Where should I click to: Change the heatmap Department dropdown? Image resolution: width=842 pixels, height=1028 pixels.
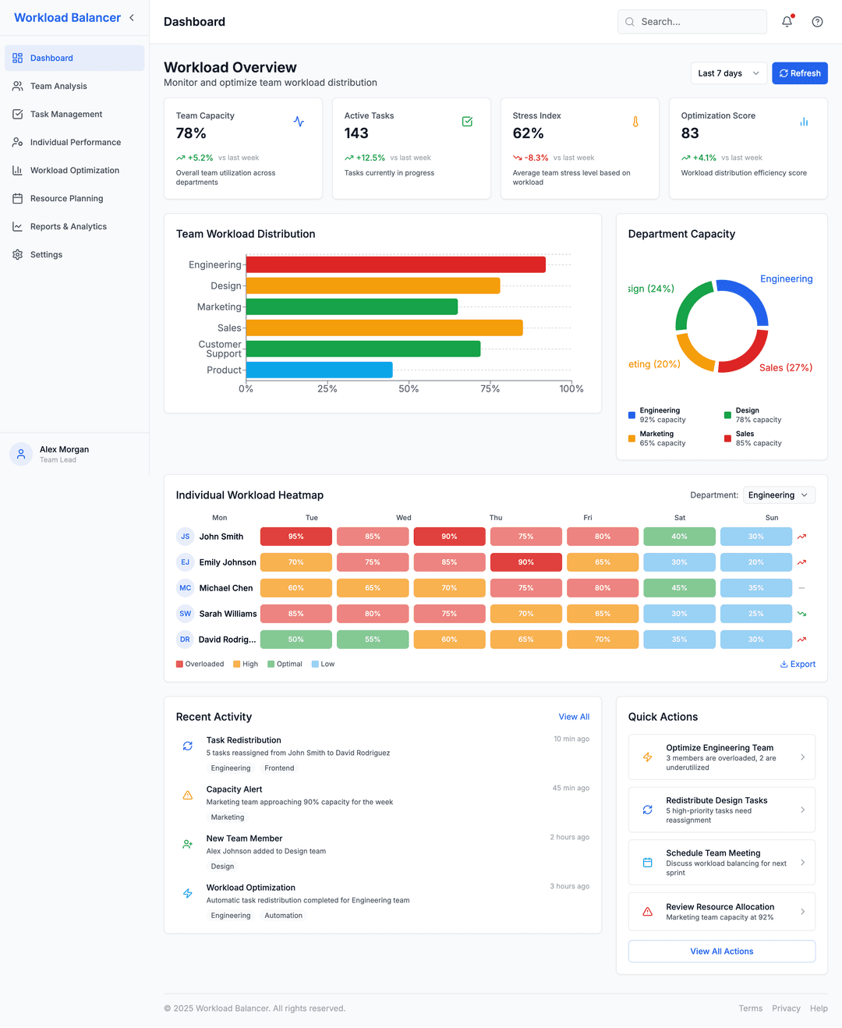778,495
